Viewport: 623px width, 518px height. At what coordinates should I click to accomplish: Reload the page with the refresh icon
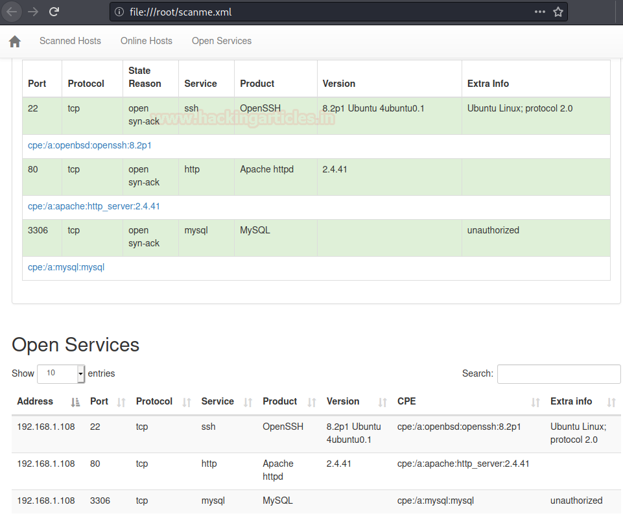tap(54, 12)
